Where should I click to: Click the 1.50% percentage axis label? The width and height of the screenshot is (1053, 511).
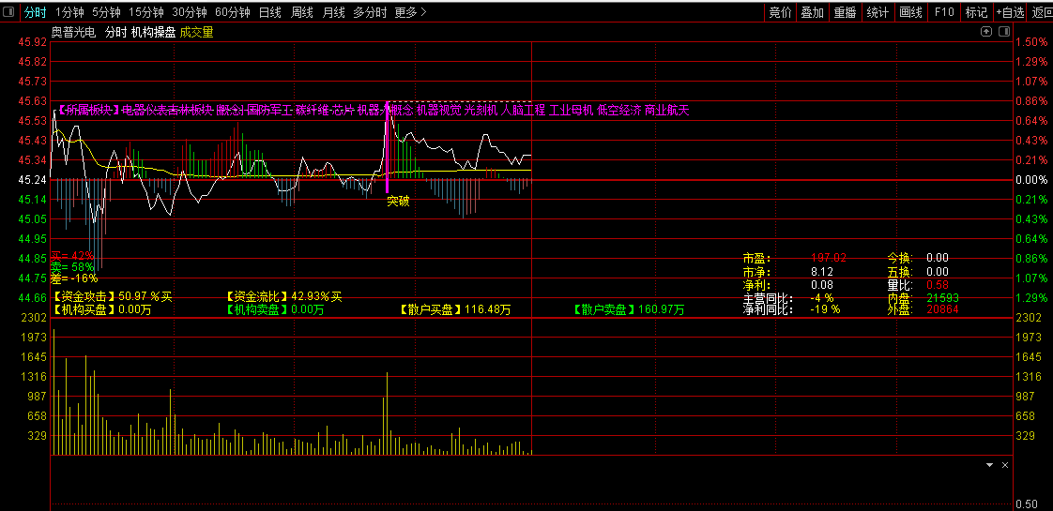pos(1031,41)
